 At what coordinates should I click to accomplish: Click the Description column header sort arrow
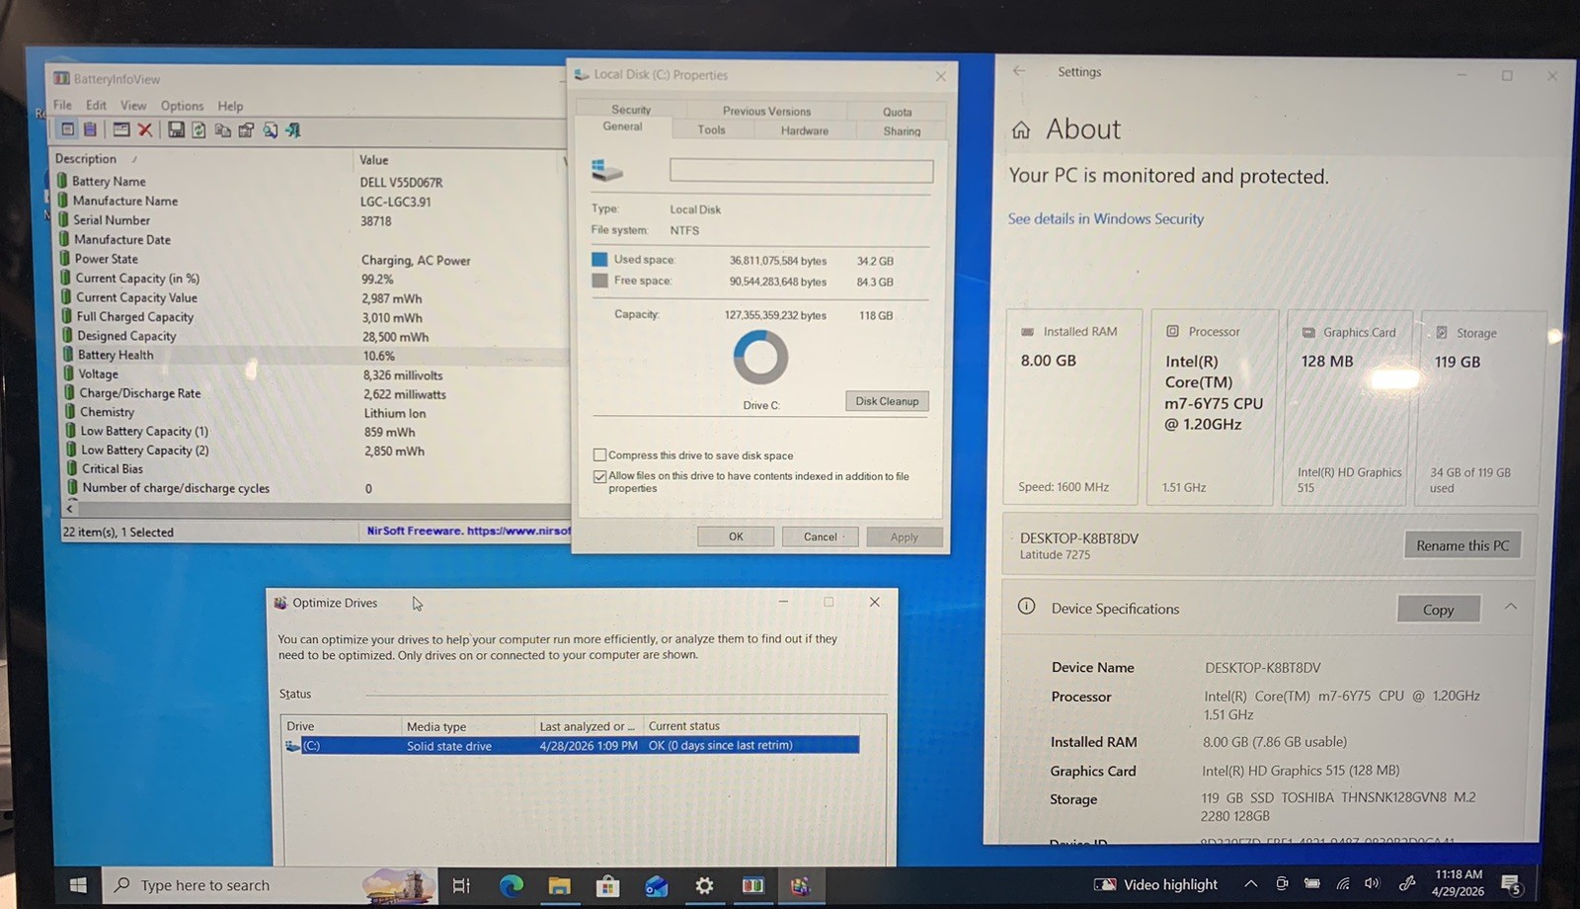click(x=134, y=159)
